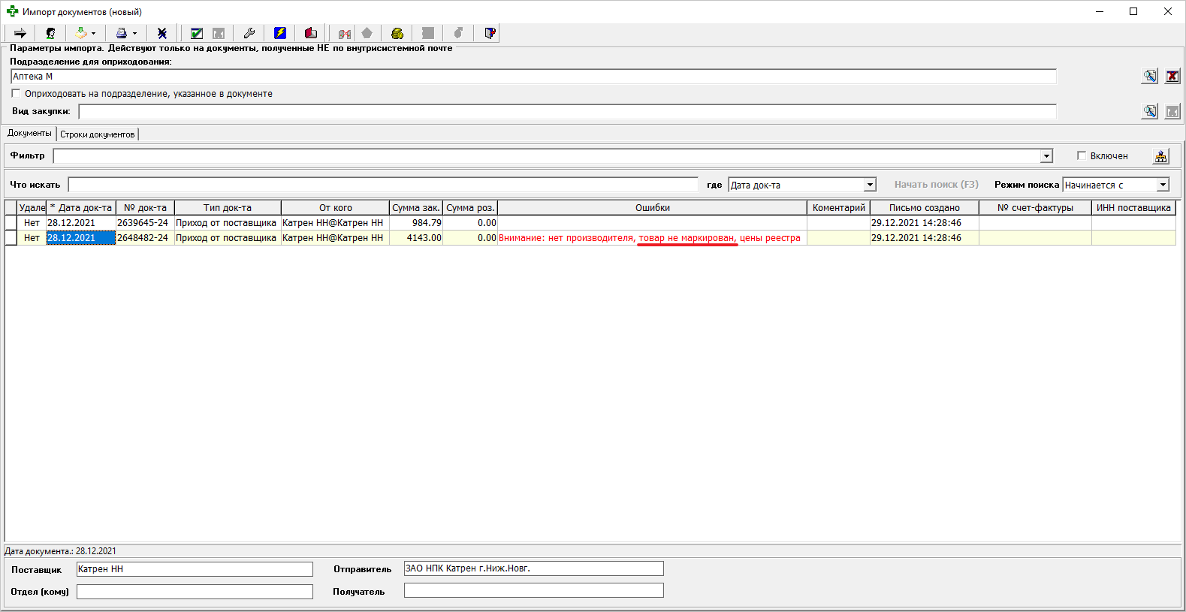Image resolution: width=1186 pixels, height=612 pixels.
Task: Click the printer icon in toolbar
Action: 122,33
